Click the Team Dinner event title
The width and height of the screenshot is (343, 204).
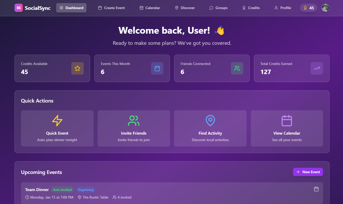37,190
